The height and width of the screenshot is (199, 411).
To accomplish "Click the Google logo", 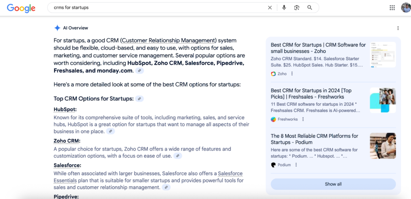I will coord(21,8).
